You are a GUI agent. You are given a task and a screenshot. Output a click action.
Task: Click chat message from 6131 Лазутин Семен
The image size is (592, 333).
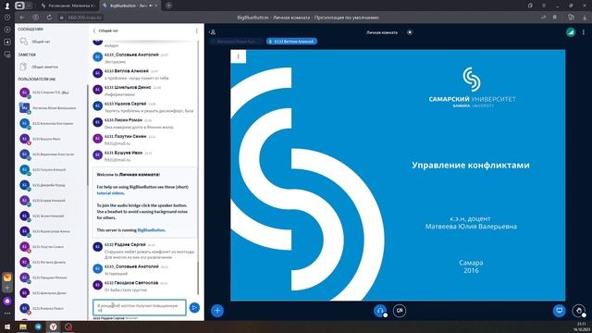144,140
